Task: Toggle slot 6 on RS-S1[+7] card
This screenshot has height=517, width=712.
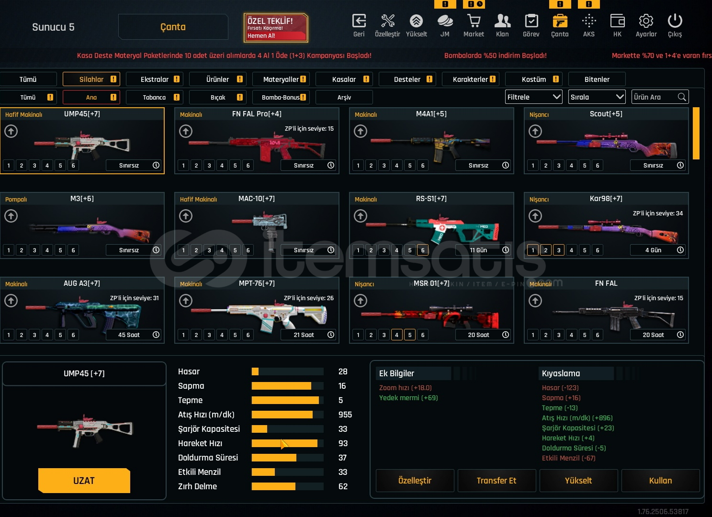Action: [x=423, y=250]
